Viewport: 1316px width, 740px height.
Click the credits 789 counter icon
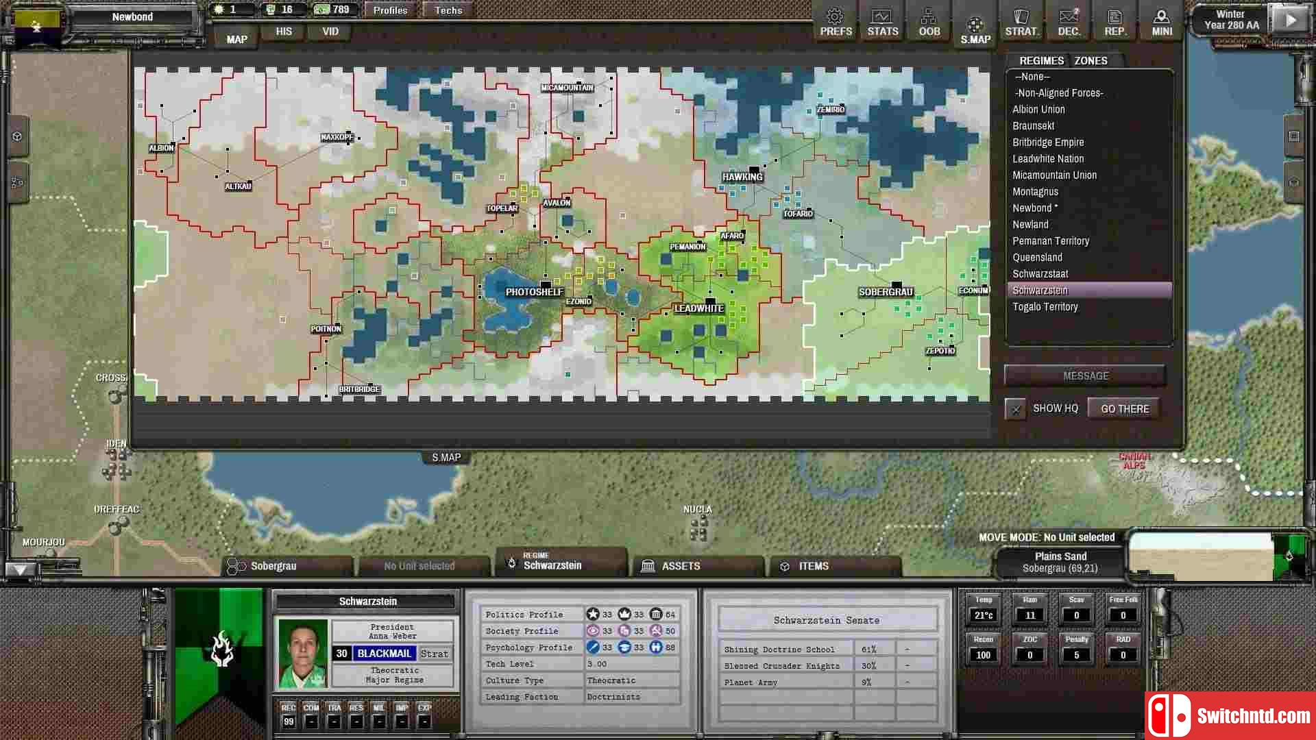click(321, 10)
